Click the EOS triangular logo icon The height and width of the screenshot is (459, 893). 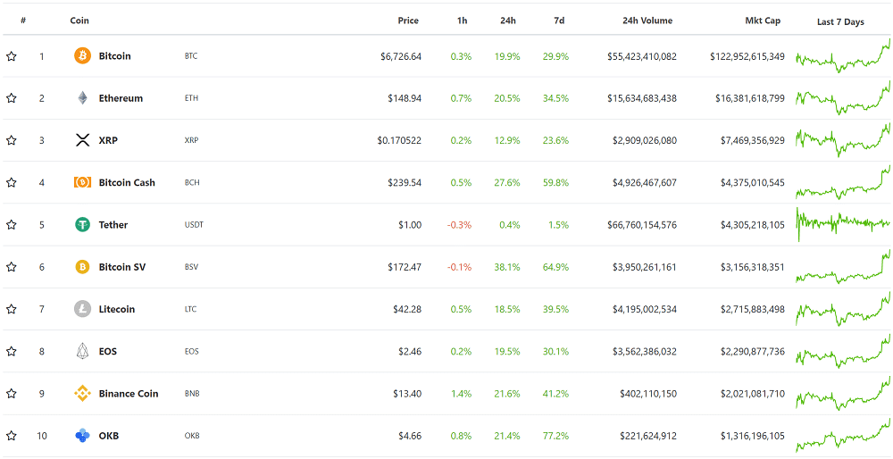point(82,351)
